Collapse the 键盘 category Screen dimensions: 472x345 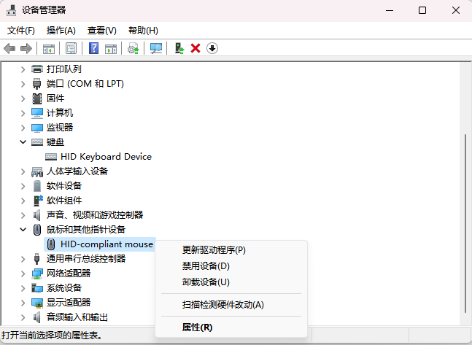(x=23, y=142)
